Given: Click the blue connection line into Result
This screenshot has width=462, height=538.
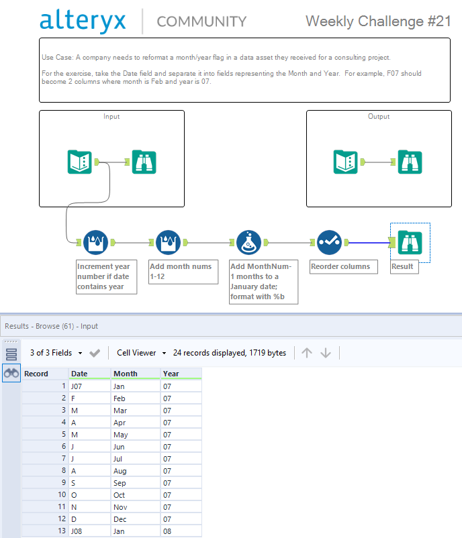Looking at the screenshot, I should (x=369, y=243).
